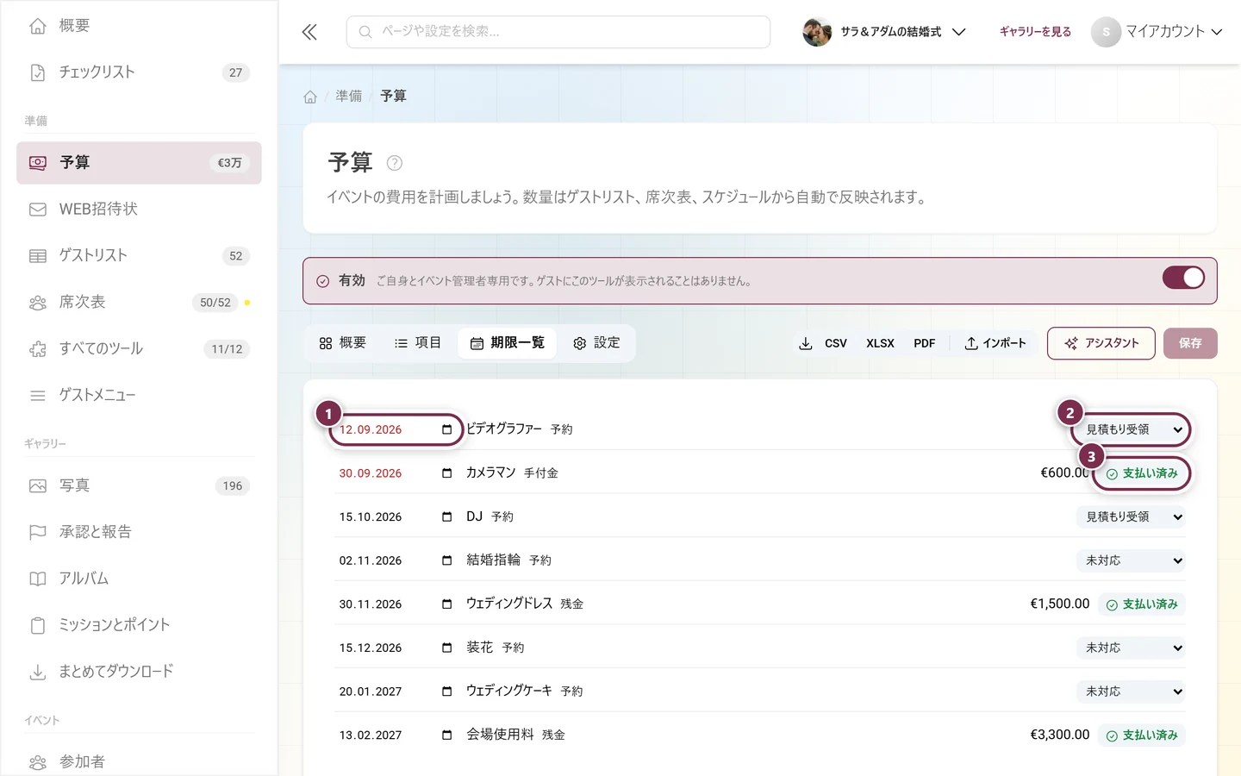Open the status dropdown in the DJ row
Screen dimensions: 1241x776
(x=1132, y=516)
